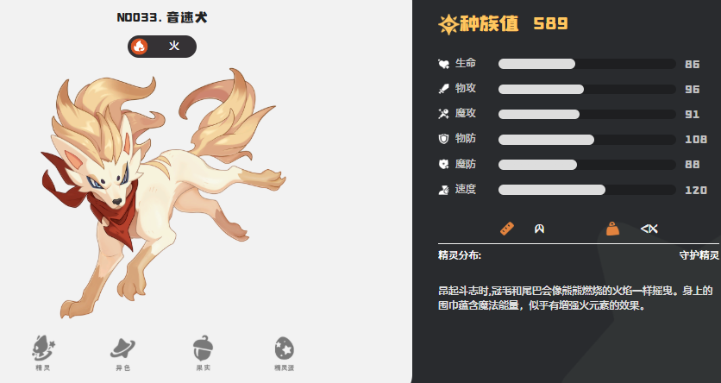This screenshot has width=721, height=383.
Task: Click the NO033 音速犬 title text
Action: pos(162,18)
